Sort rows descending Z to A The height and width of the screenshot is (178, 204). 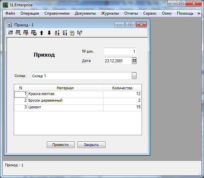tap(64, 33)
